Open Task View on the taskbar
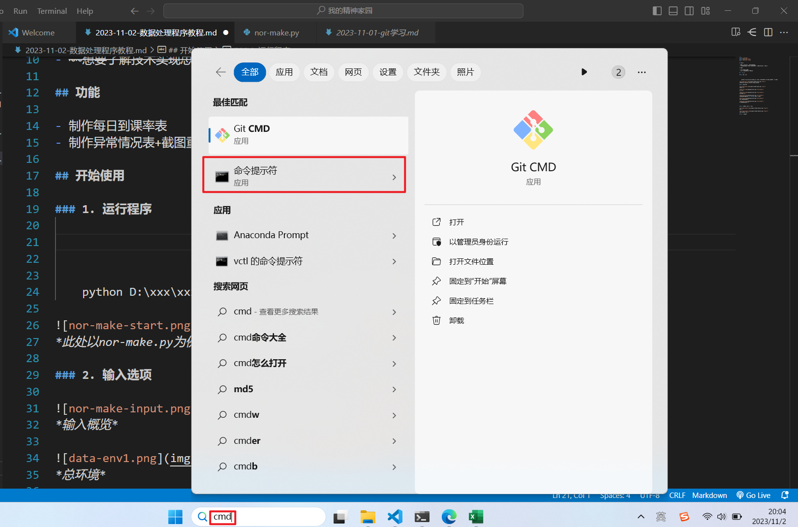 (x=339, y=517)
